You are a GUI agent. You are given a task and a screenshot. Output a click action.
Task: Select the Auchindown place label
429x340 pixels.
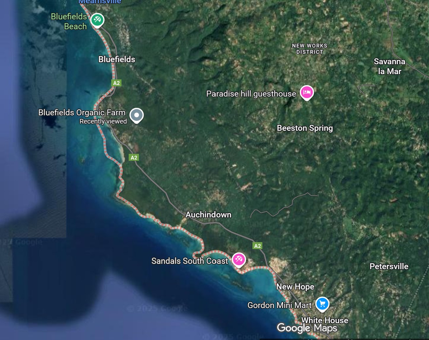coord(208,215)
